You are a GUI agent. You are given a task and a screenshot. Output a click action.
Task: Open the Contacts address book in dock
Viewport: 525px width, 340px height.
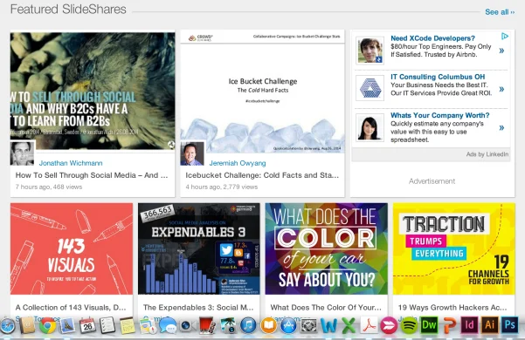27,325
